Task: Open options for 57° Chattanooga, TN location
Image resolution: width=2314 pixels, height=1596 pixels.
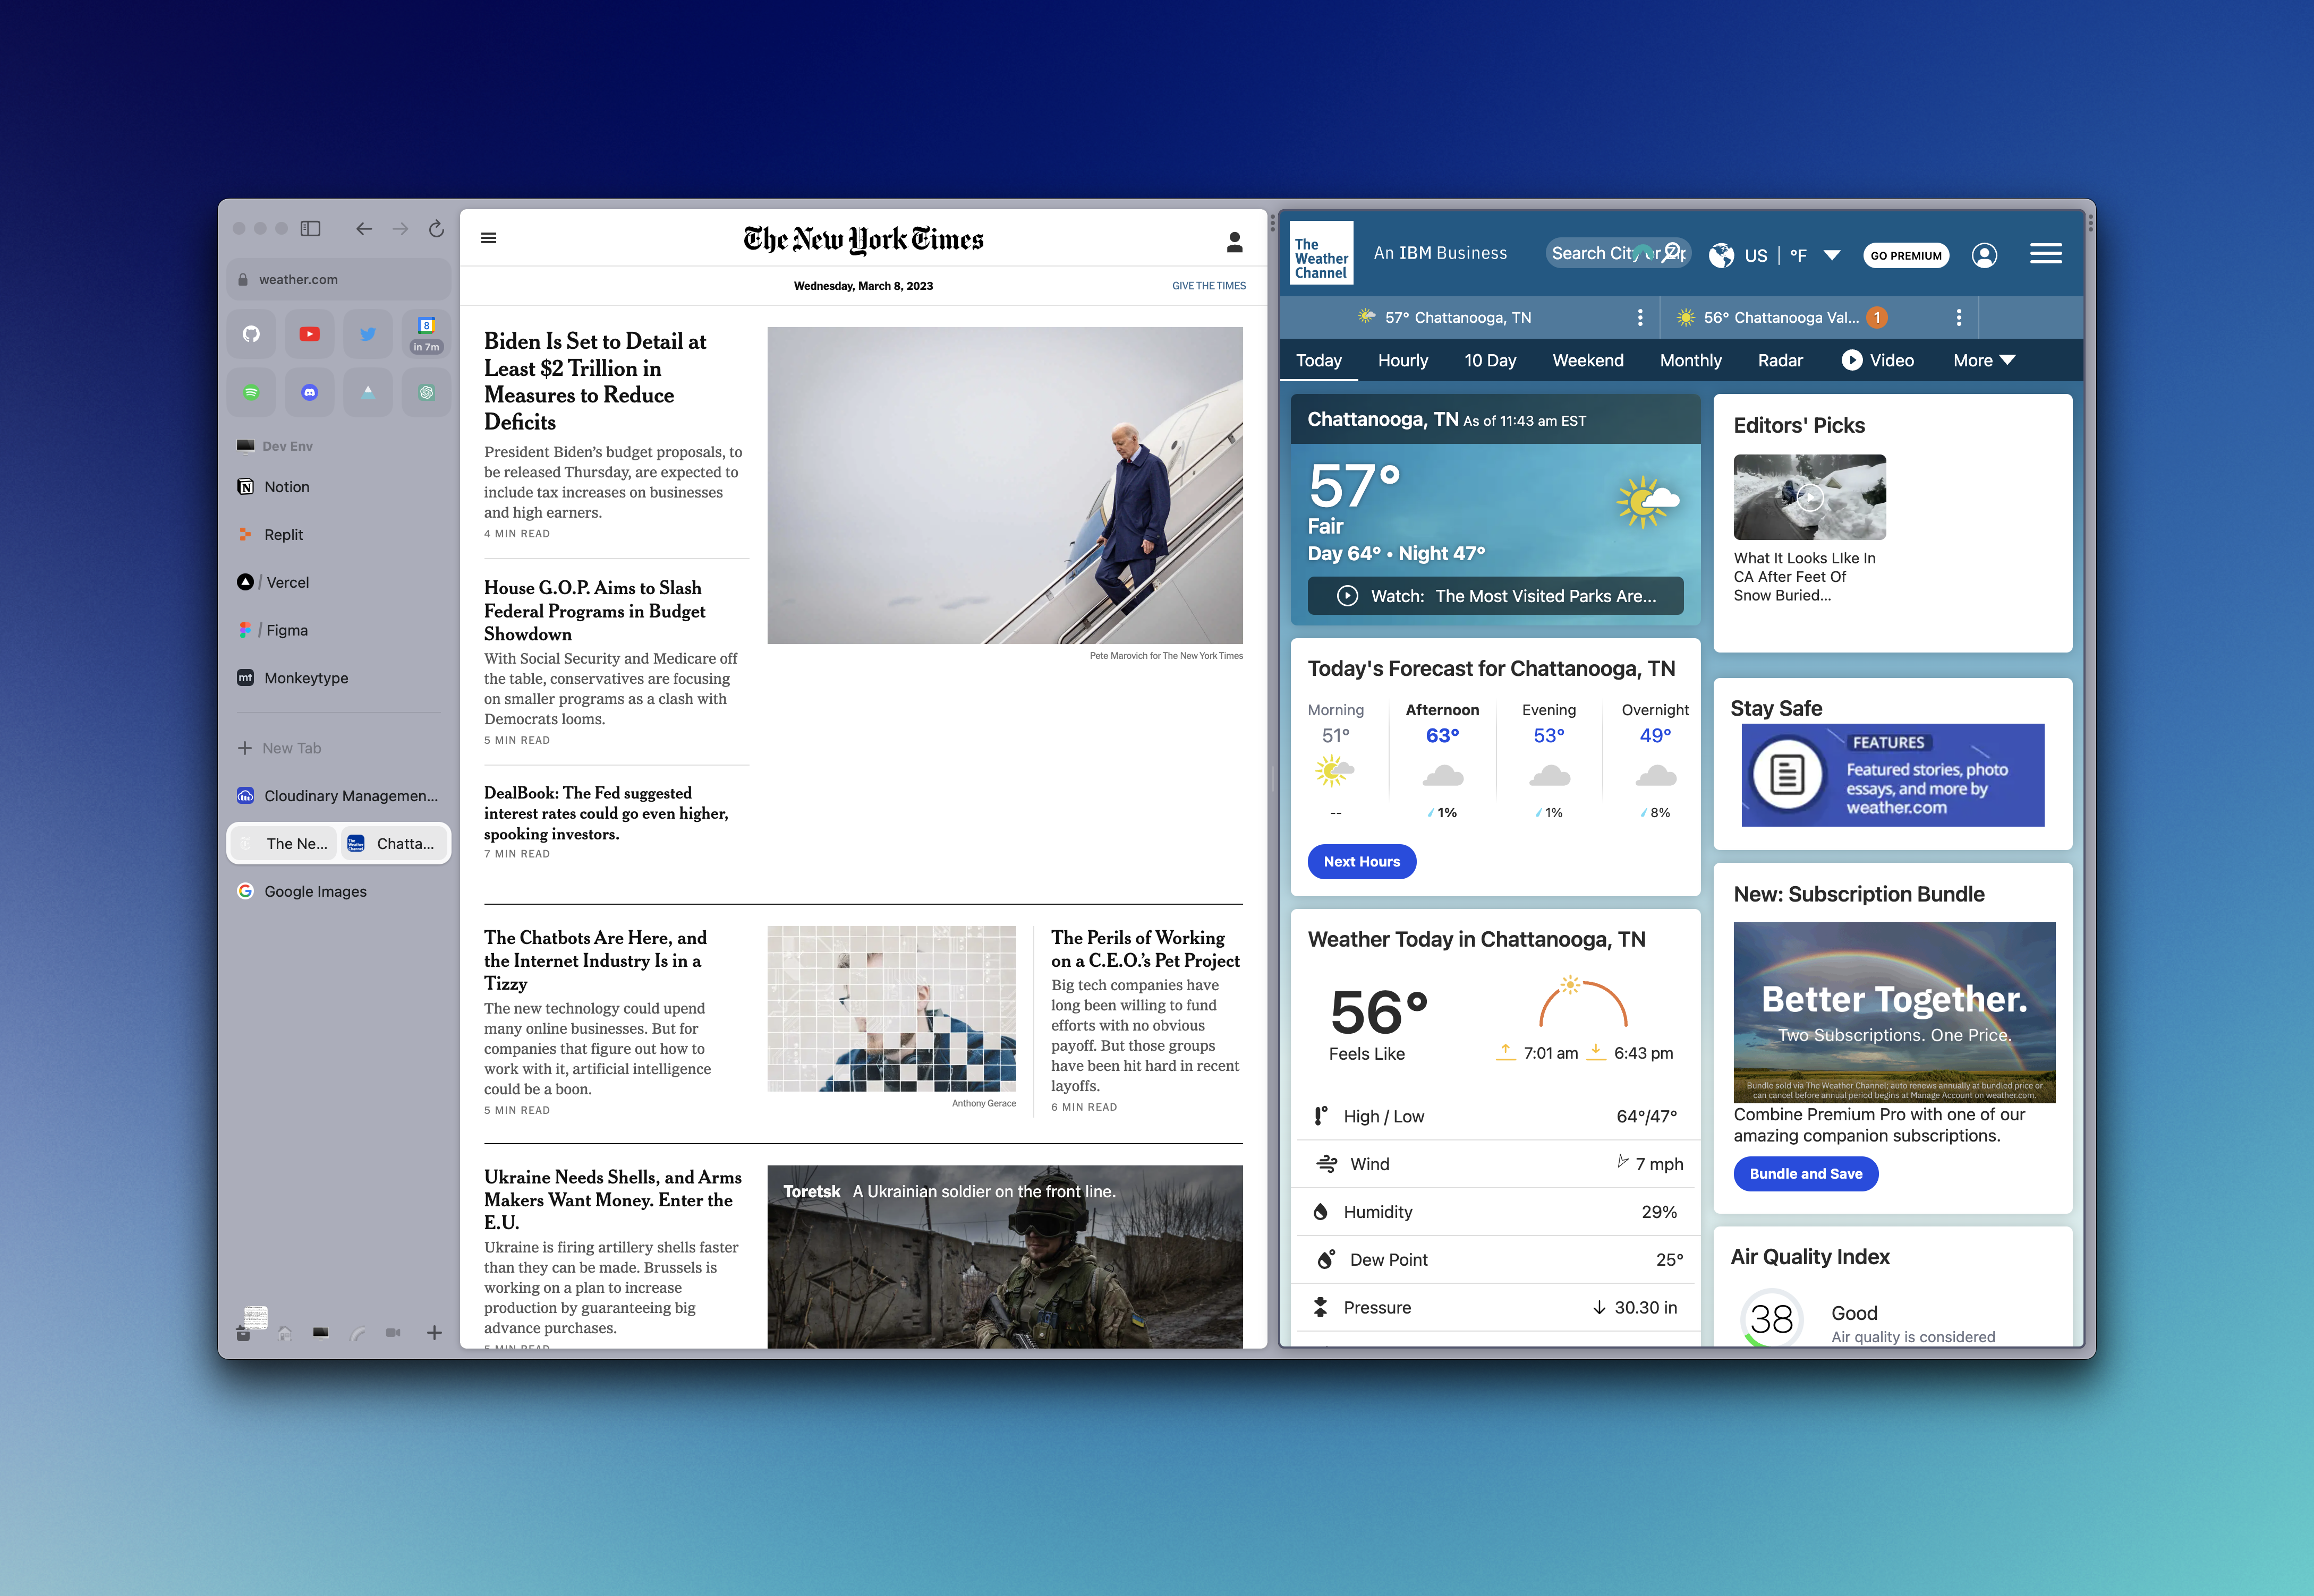Action: [1640, 318]
